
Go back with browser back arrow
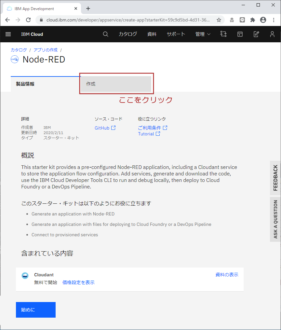pyautogui.click(x=7, y=20)
